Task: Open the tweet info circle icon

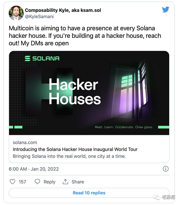Action: tap(166, 169)
